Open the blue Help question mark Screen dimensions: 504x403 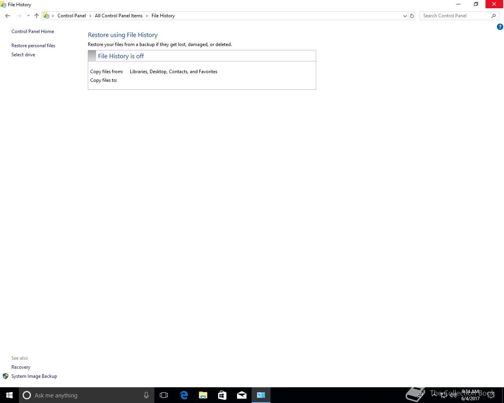500,27
